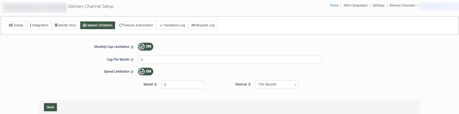Open the Interval Per Second dropdown

point(277,84)
